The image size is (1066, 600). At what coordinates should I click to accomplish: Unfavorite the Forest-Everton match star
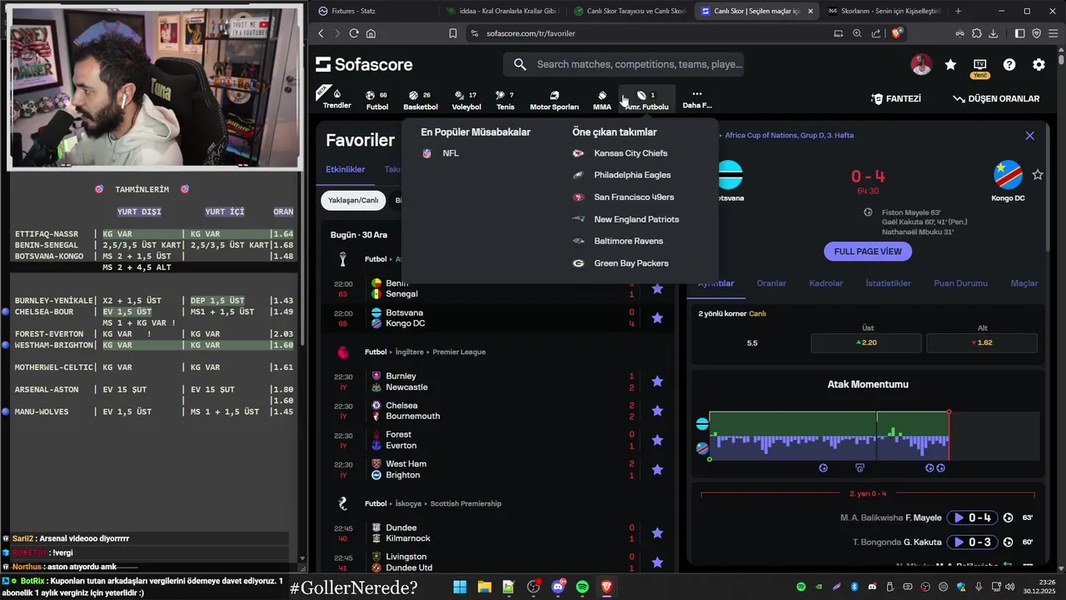tap(657, 439)
